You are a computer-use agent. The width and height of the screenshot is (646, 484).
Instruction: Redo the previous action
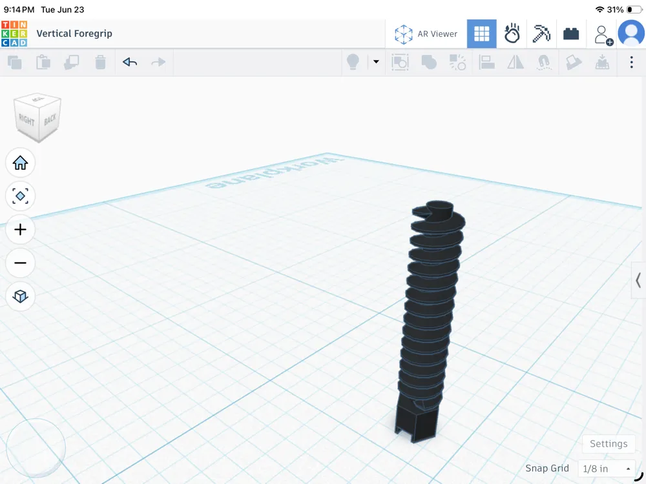click(158, 62)
